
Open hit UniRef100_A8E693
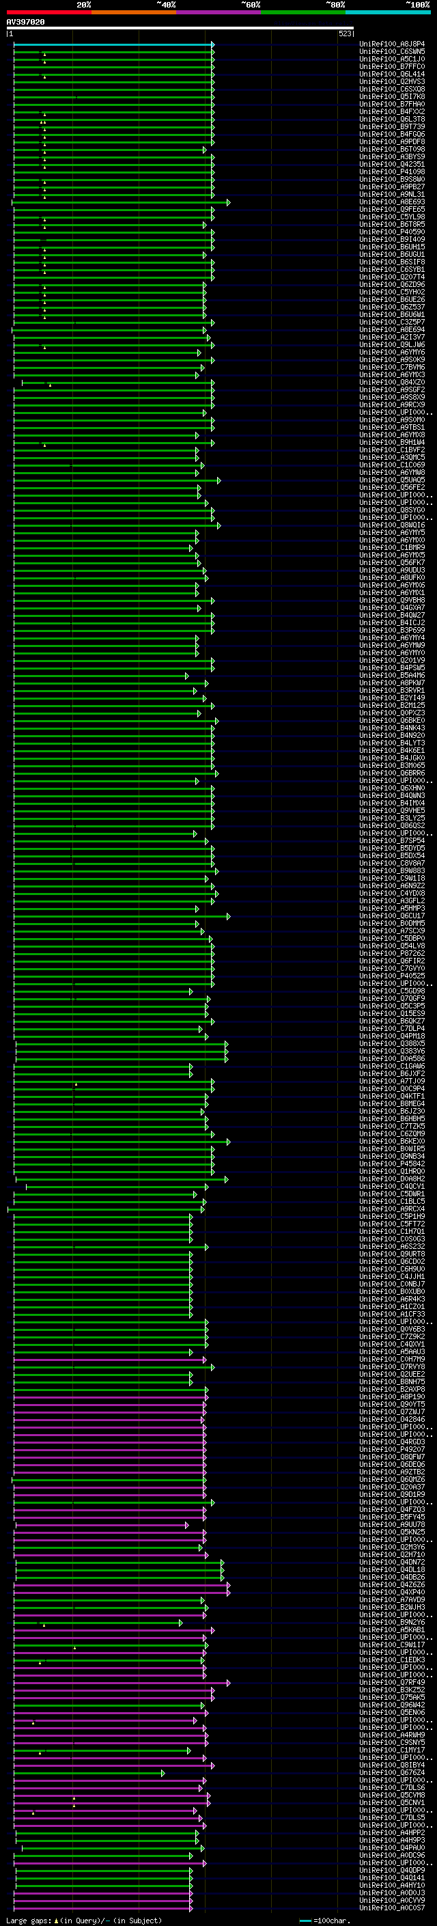coord(392,202)
